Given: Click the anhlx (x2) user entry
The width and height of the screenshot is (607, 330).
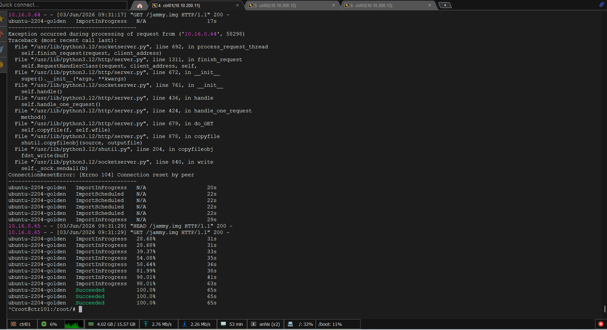Looking at the screenshot, I should 270,324.
